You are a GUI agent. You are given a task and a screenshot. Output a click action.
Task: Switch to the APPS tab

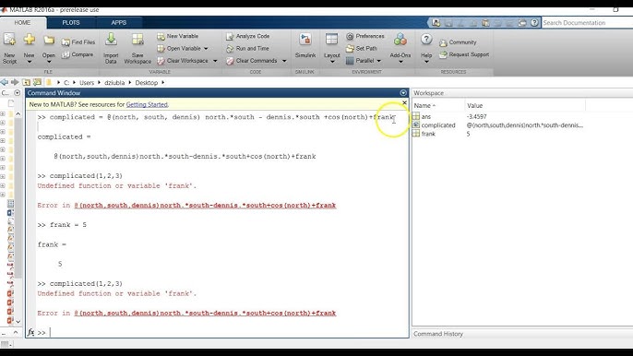pos(119,23)
